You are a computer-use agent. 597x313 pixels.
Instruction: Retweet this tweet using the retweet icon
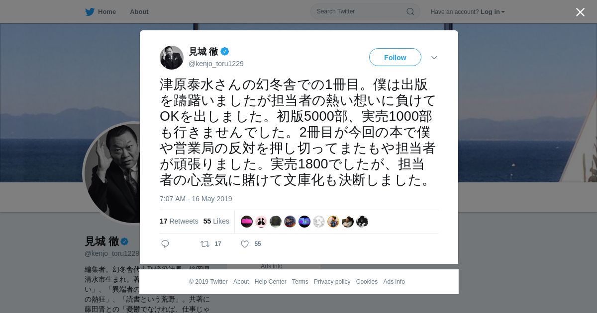205,244
